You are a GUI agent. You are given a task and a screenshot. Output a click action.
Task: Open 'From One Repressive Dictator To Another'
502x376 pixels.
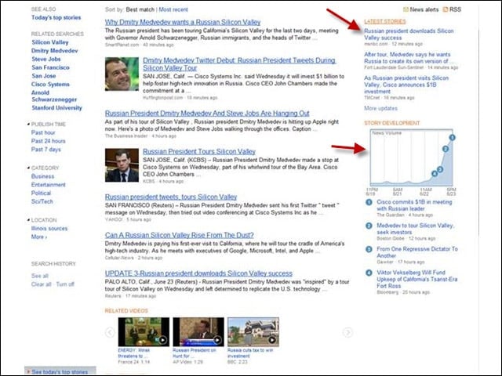417,252
